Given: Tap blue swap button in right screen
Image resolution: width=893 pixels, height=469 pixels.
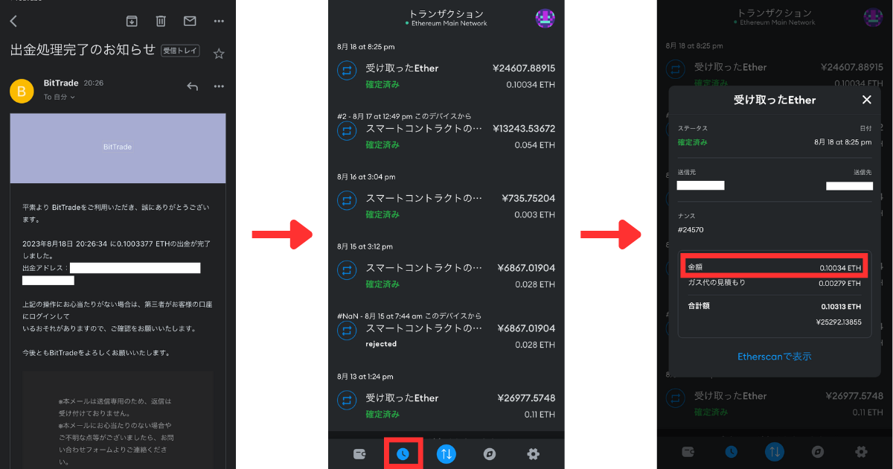Looking at the screenshot, I should 775,451.
